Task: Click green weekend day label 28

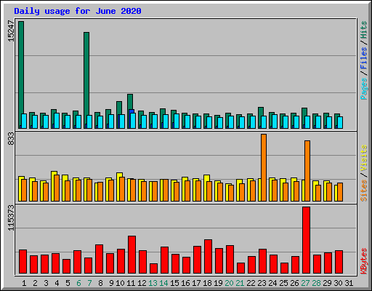Action: (x=316, y=283)
